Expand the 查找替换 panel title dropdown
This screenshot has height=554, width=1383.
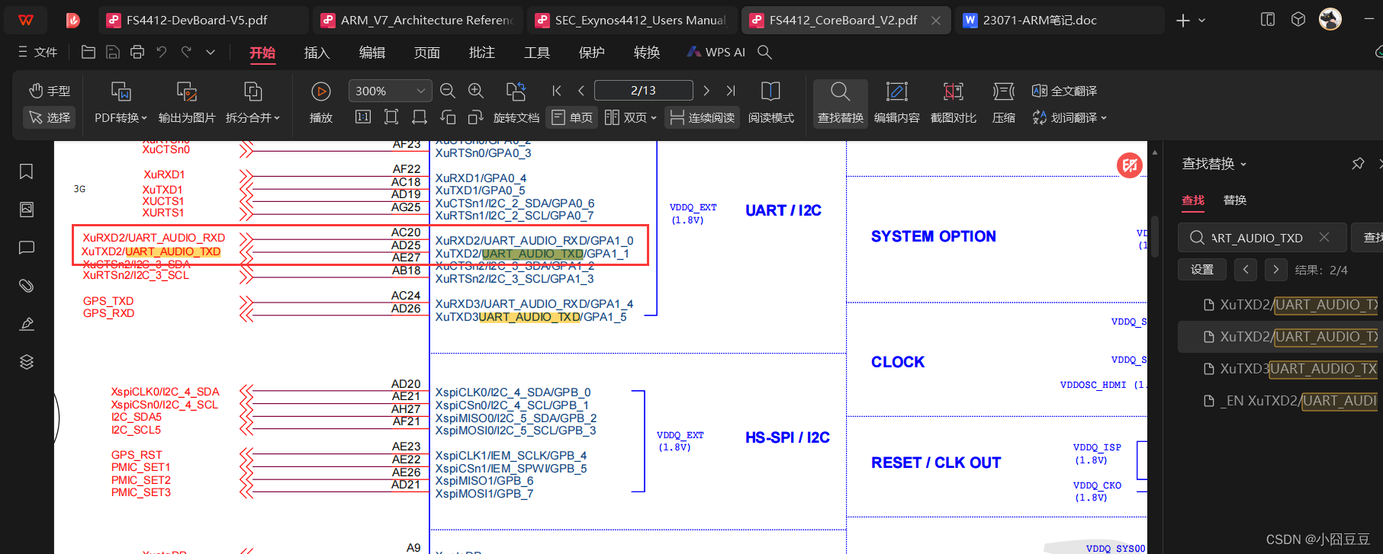[1243, 164]
